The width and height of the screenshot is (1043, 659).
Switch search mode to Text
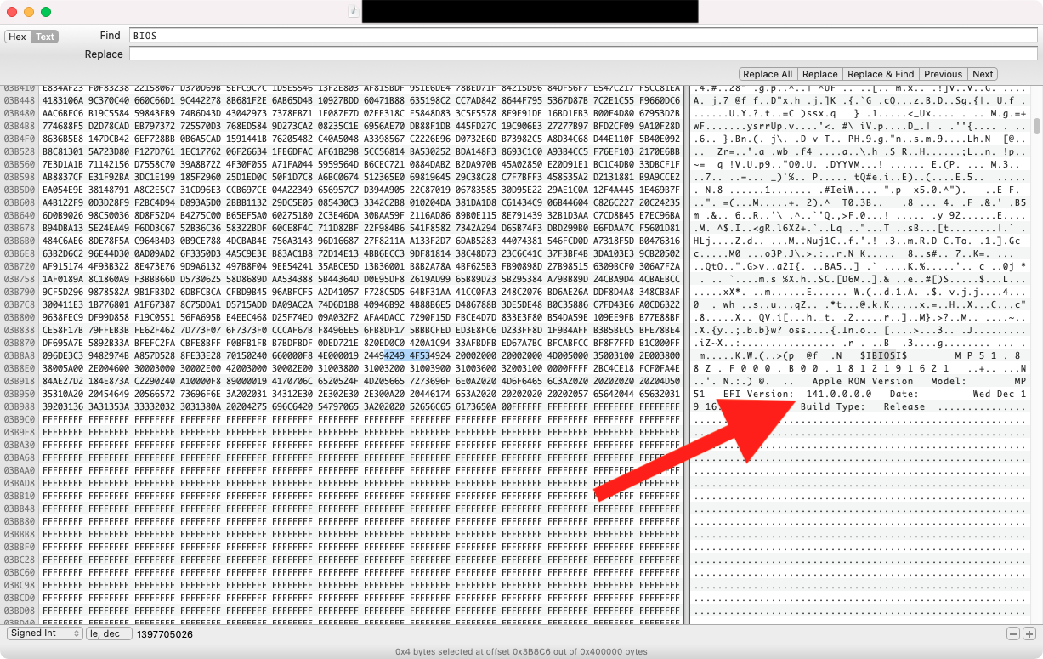(x=44, y=37)
